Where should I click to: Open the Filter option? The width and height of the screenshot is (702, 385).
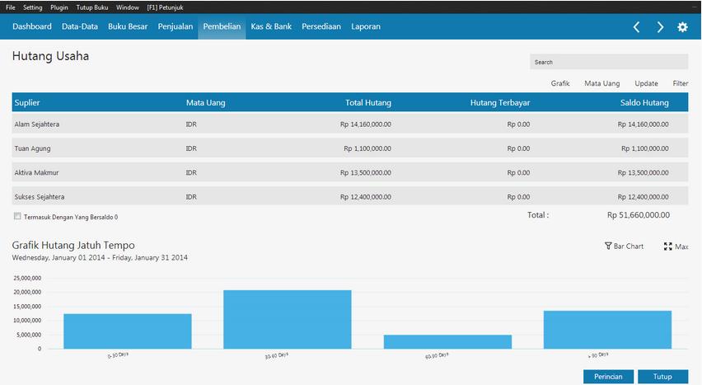click(680, 83)
